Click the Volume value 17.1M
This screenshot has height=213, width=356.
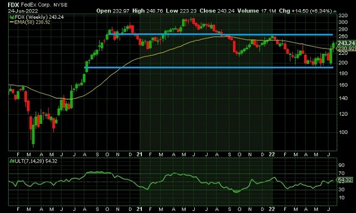tap(269, 11)
